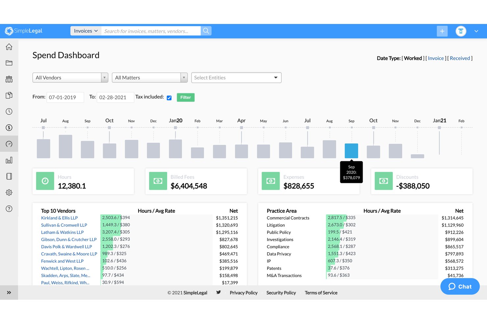The image size is (487, 324).
Task: Open Settings gear icon in sidebar
Action: tap(9, 192)
